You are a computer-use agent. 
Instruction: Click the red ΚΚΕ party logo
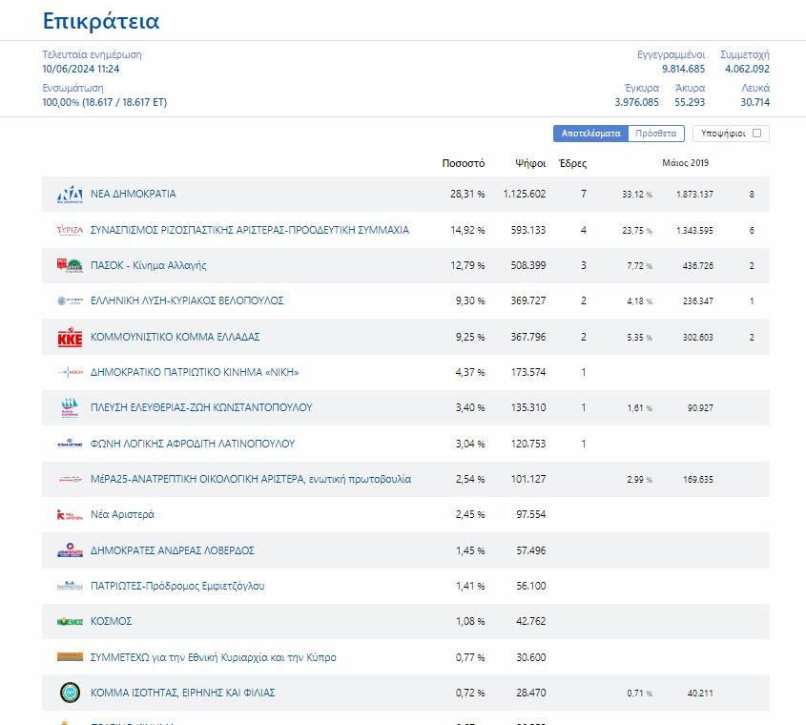70,337
